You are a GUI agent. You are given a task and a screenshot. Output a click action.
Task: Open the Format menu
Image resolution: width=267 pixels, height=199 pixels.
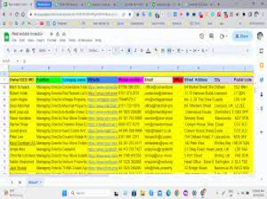(x=52, y=40)
